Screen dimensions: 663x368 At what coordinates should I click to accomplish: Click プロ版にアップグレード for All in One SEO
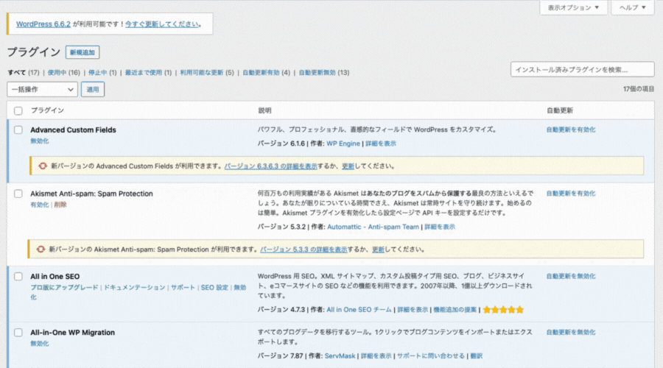tap(64, 288)
